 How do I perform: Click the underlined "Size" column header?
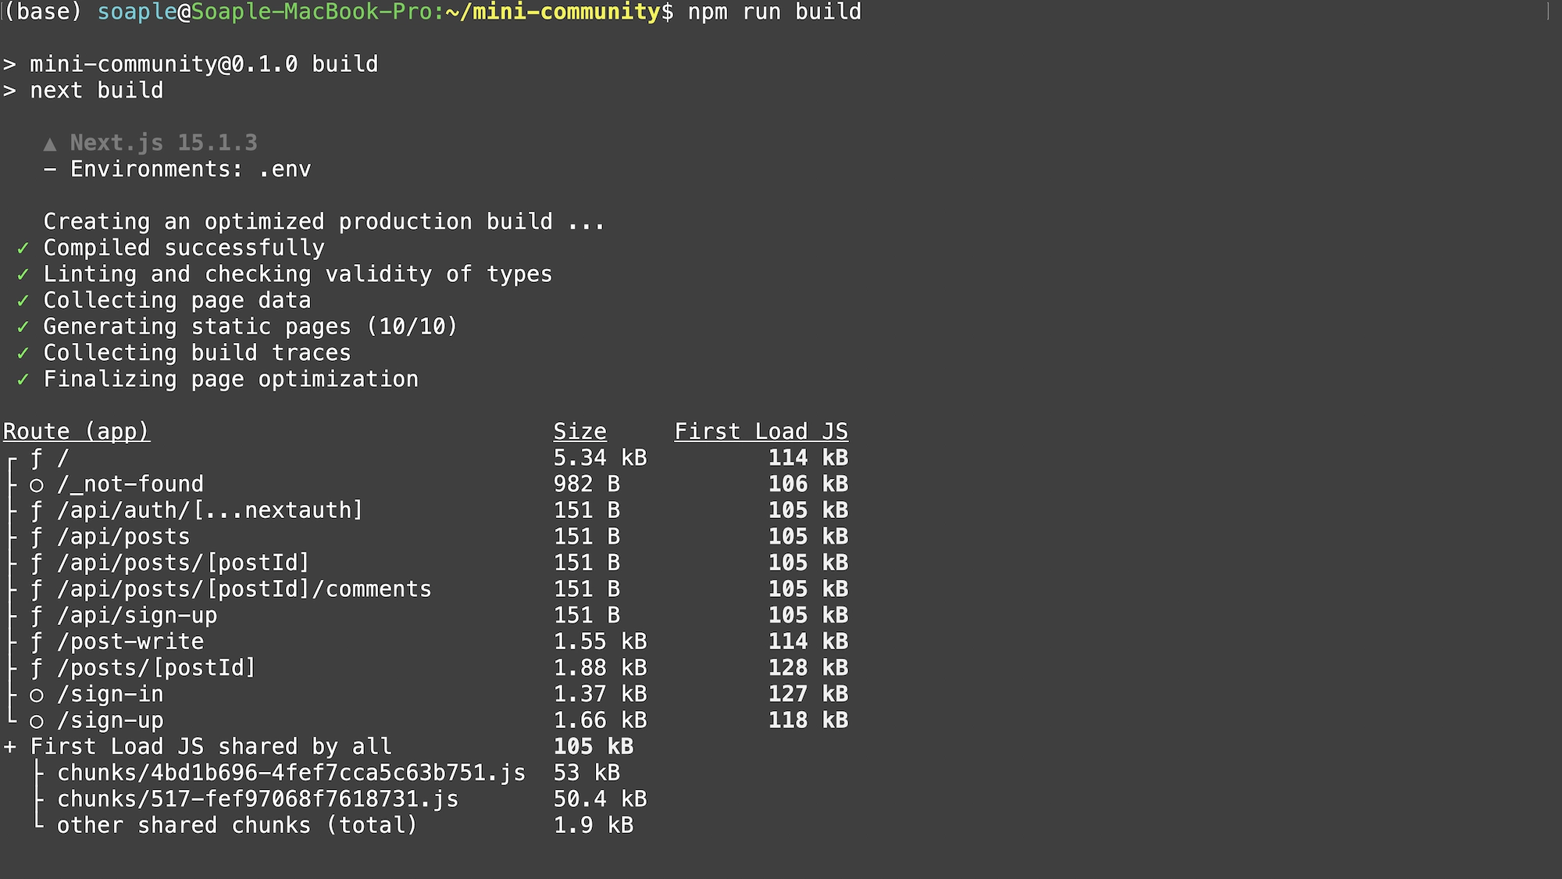[x=580, y=431]
